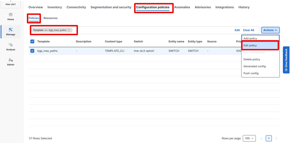
Task: Open the Rows per page dropdown
Action: click(249, 138)
